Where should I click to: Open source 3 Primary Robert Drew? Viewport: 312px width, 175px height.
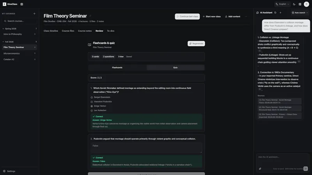(x=279, y=115)
